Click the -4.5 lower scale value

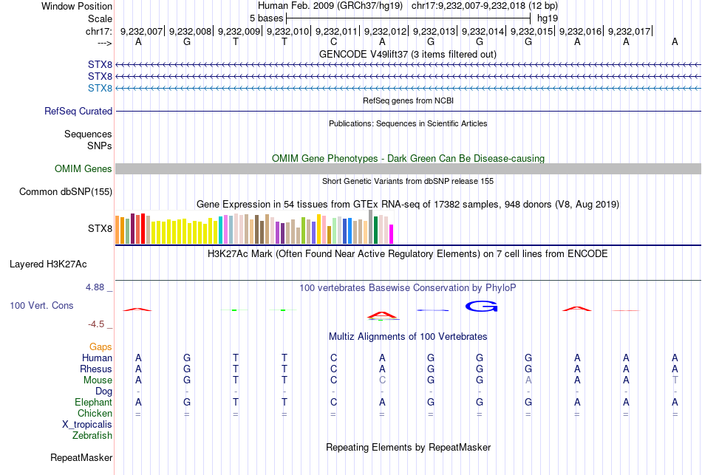[96, 324]
